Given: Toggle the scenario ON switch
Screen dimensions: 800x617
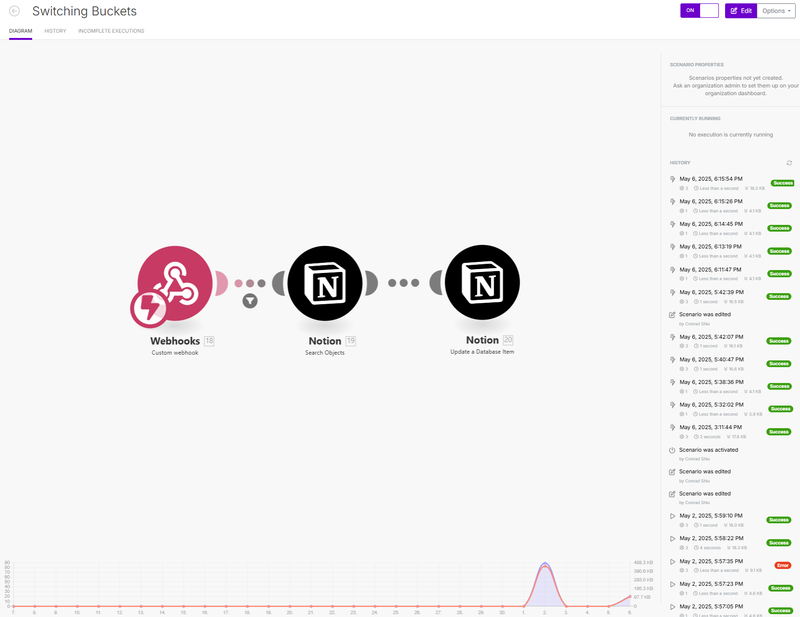Looking at the screenshot, I should coord(699,11).
